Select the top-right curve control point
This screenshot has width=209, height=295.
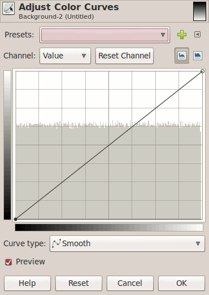[202, 71]
